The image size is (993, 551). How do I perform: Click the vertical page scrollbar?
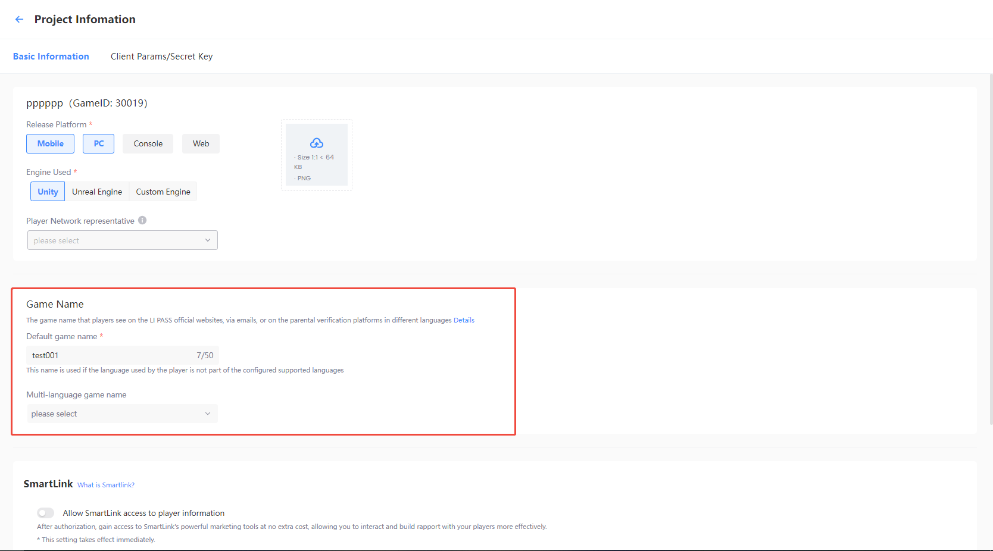[x=991, y=250]
